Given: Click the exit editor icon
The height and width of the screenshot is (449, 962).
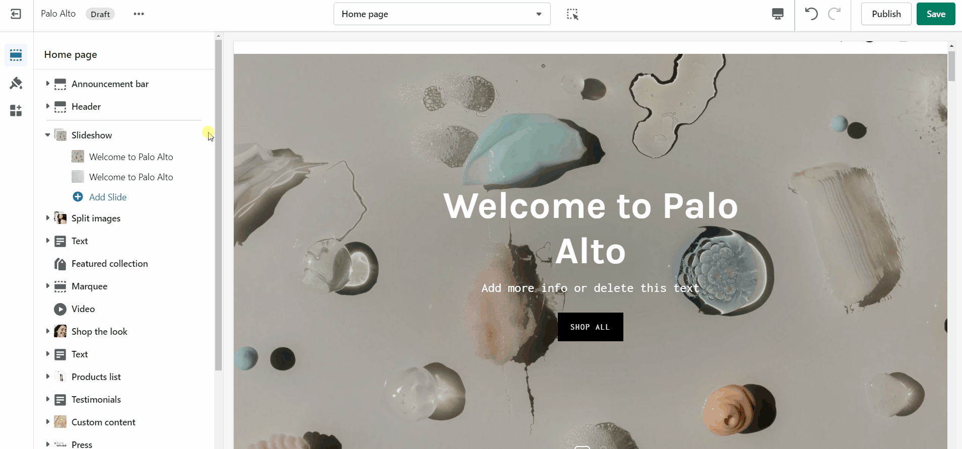Looking at the screenshot, I should tap(16, 14).
